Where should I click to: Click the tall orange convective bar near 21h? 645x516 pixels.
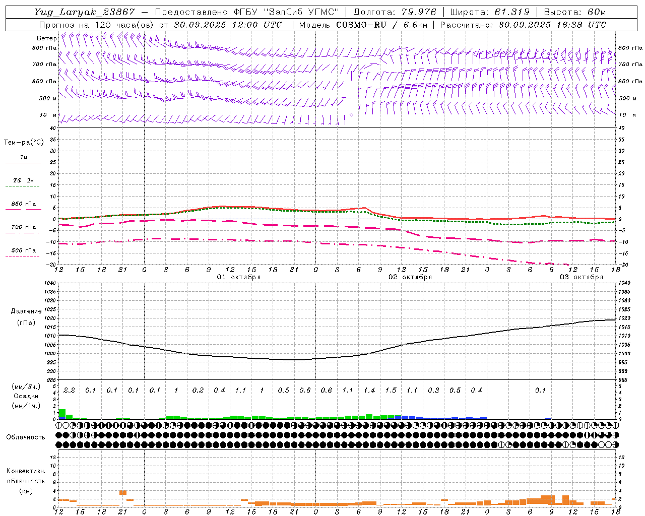click(x=123, y=493)
